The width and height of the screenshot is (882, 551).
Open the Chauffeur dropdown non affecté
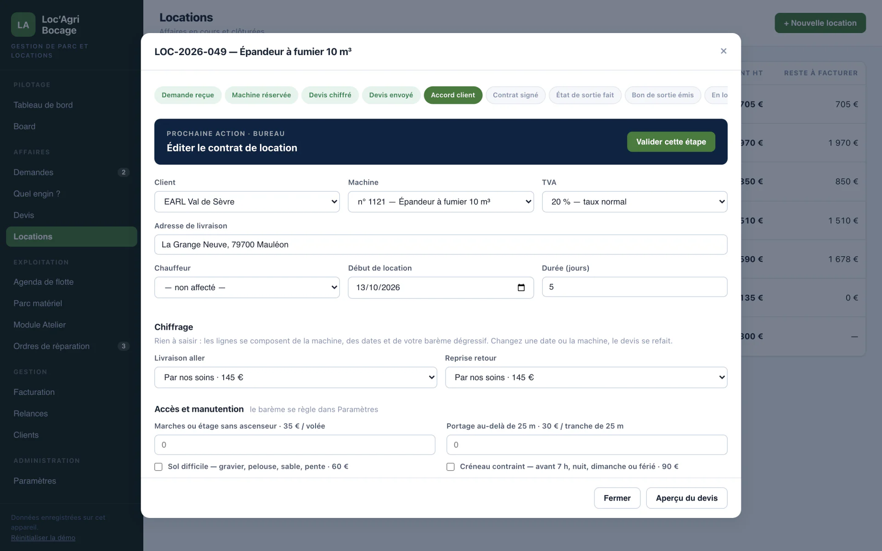tap(247, 287)
